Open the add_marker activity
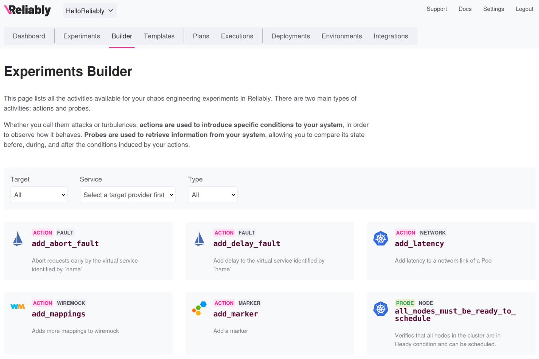The height and width of the screenshot is (359, 539). [236, 314]
